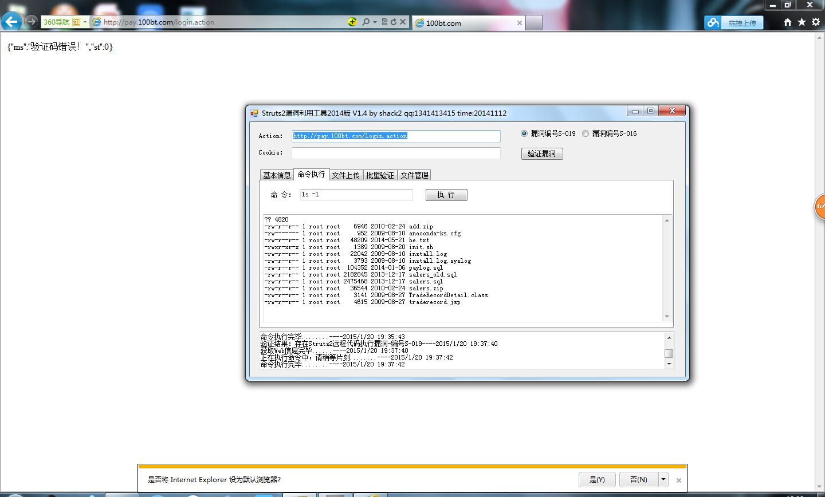Click the address bar URL pay.100bt.com
825x497 pixels.
pos(159,22)
